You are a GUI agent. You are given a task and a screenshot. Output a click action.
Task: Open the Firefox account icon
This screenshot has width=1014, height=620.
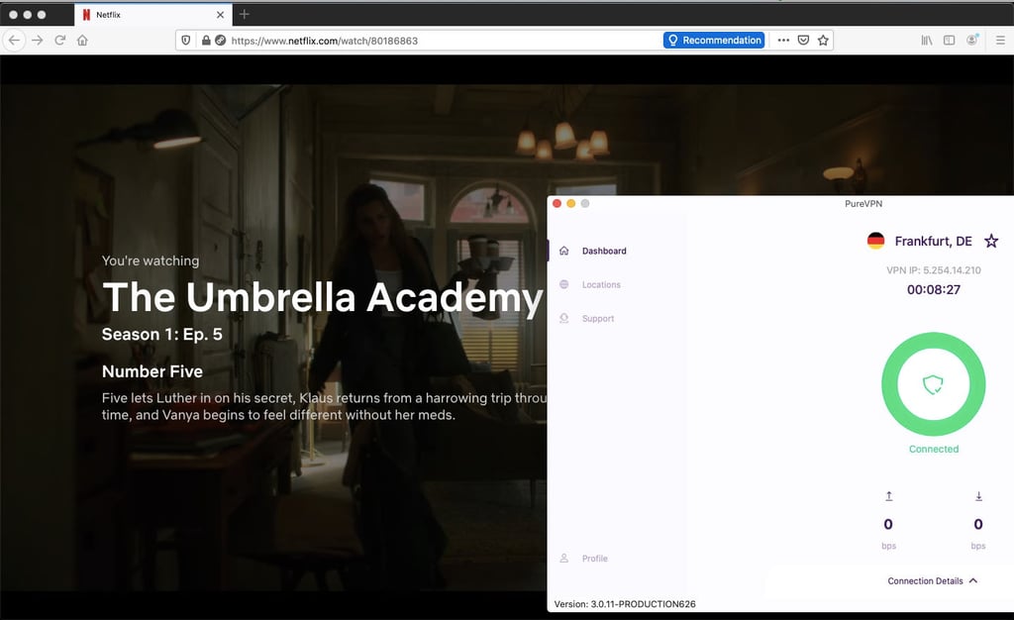[972, 40]
